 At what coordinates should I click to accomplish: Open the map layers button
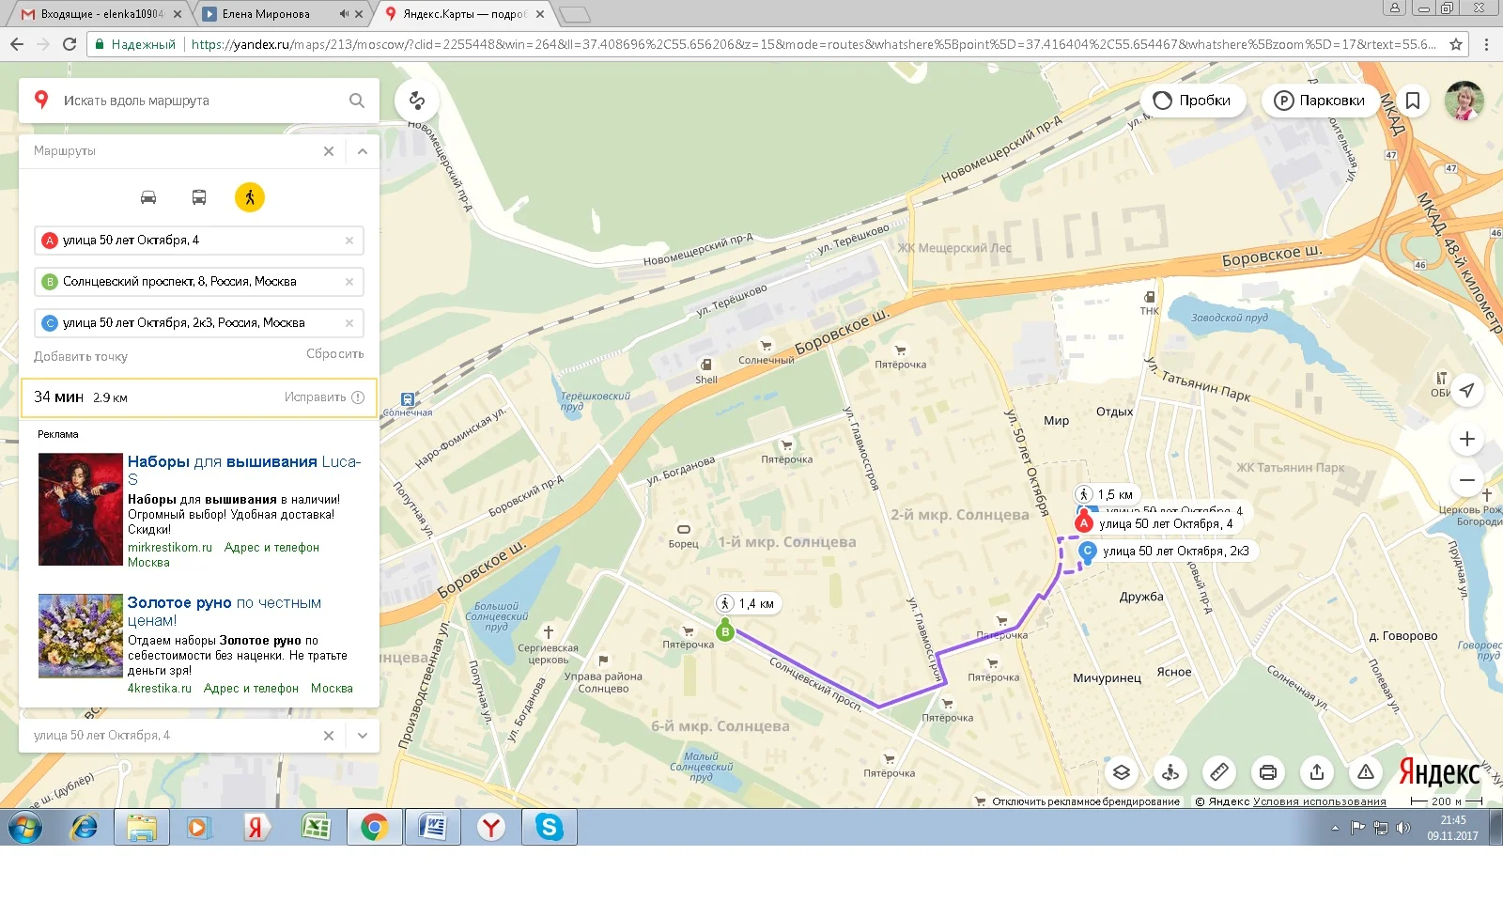tap(1122, 772)
